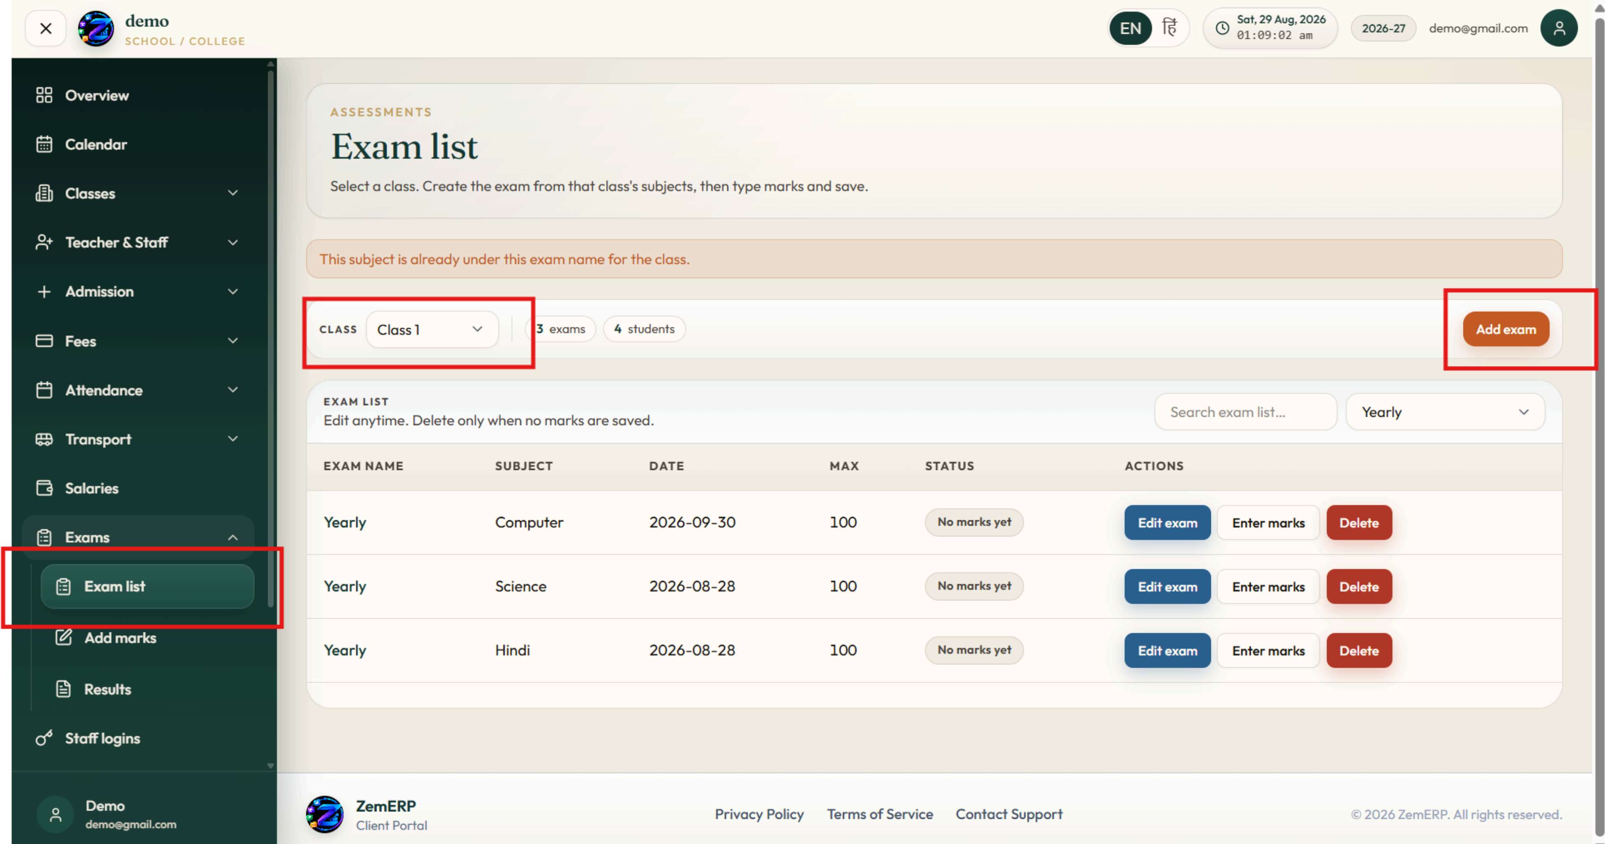Image resolution: width=1605 pixels, height=844 pixels.
Task: Open the user profile avatar icon
Action: tap(1559, 28)
